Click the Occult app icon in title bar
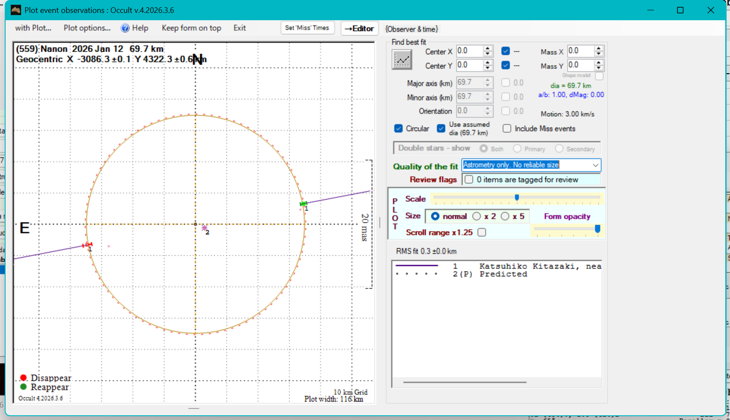The width and height of the screenshot is (730, 420). [16, 10]
